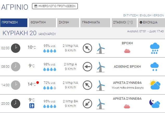Click the wind direction arrow at 08:00

pos(87,67)
